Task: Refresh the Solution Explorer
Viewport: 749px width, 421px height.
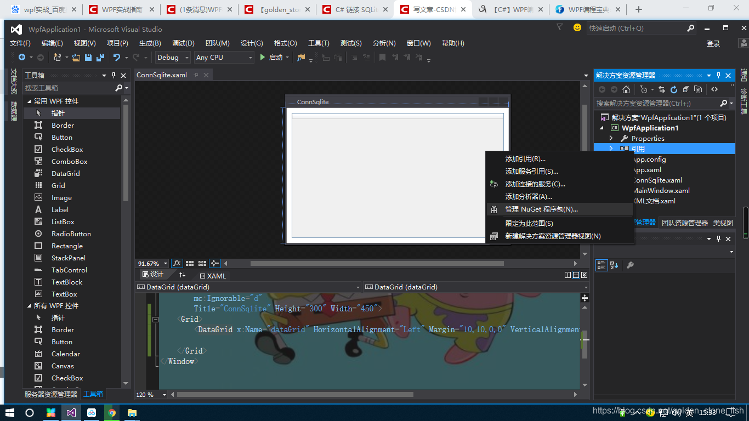Action: point(674,89)
